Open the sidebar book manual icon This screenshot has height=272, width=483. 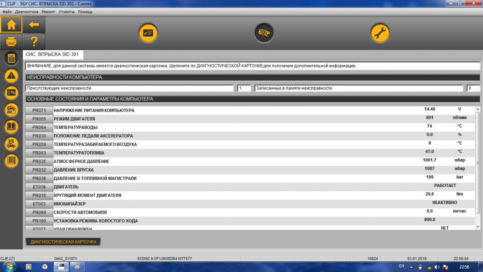click(x=12, y=127)
